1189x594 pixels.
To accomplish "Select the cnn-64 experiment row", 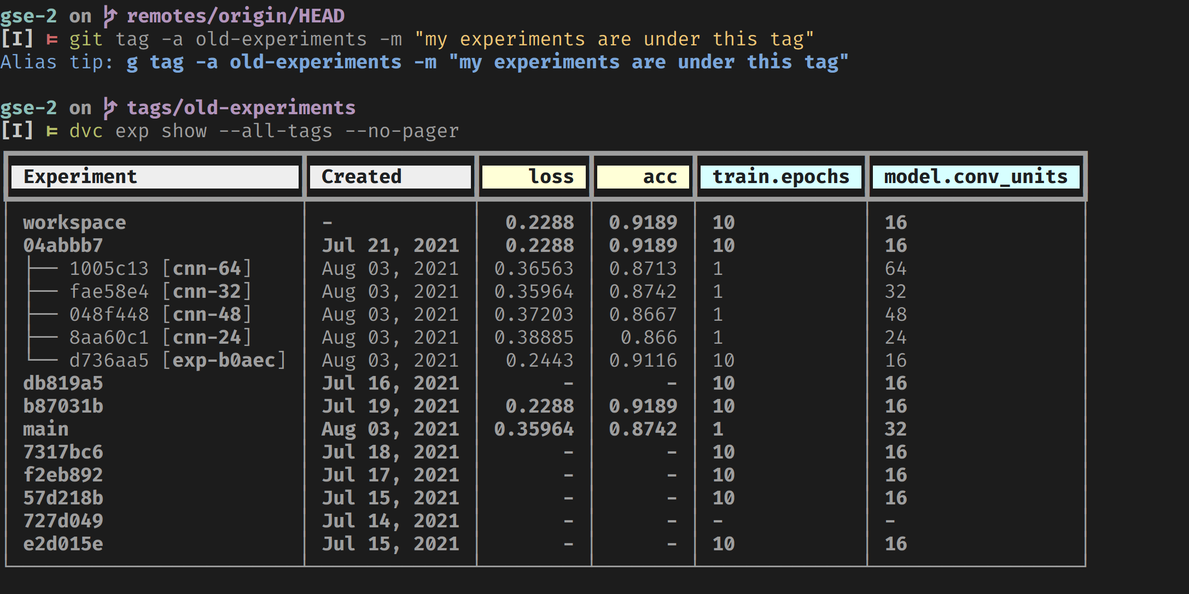I will tap(207, 268).
